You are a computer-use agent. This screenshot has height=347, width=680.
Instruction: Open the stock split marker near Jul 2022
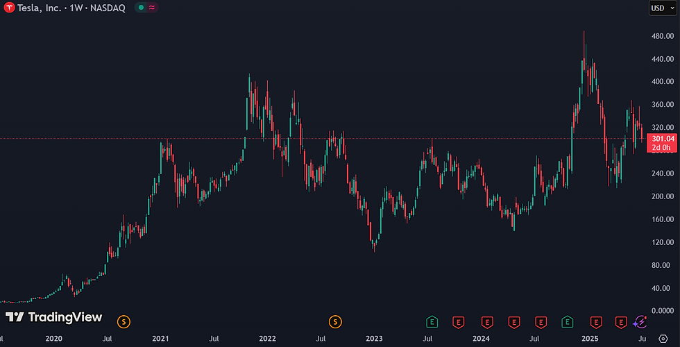(334, 322)
